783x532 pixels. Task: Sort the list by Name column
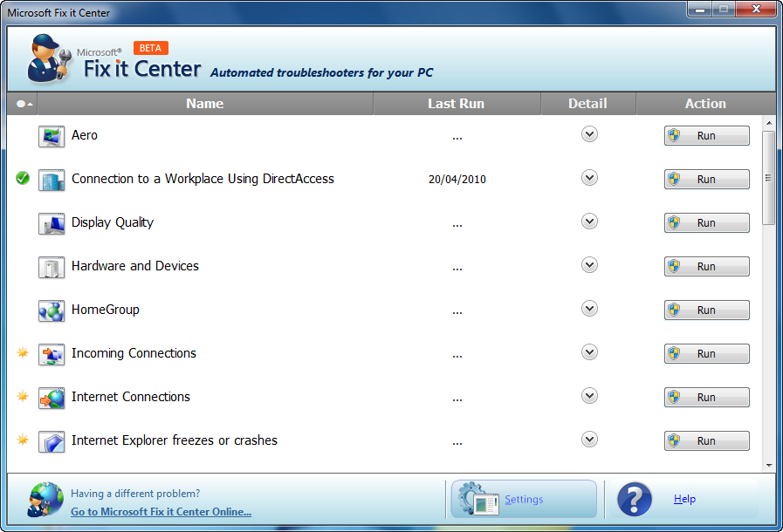[x=205, y=104]
